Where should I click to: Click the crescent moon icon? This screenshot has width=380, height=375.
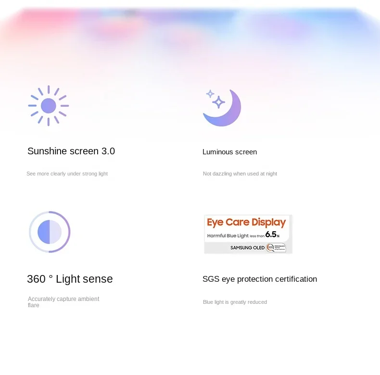(222, 108)
